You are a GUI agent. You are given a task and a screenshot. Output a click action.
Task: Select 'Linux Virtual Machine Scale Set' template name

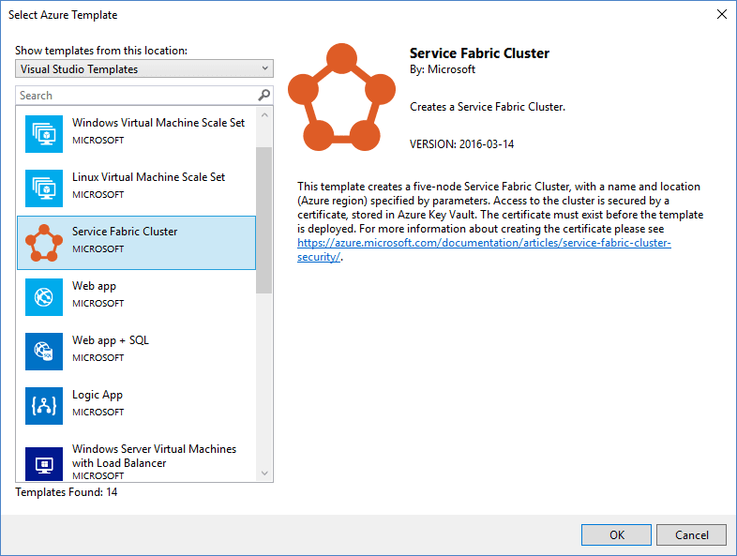(x=148, y=177)
